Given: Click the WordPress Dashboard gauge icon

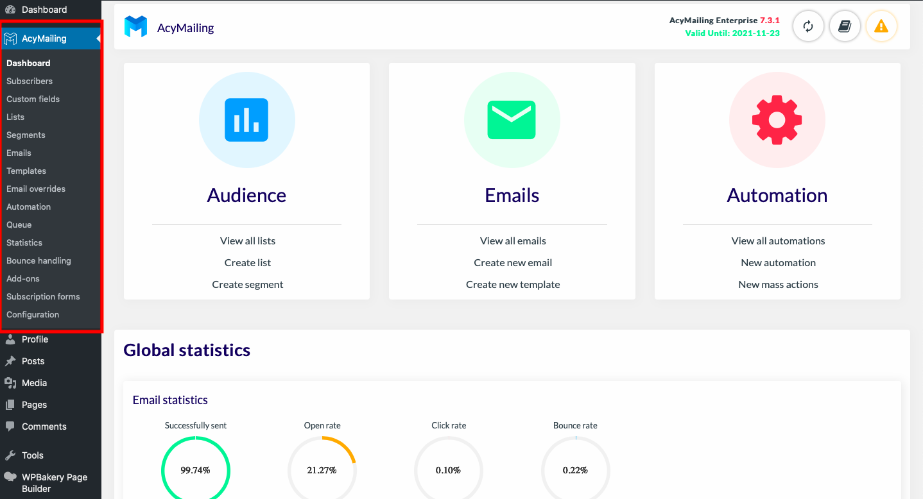Looking at the screenshot, I should click(10, 10).
